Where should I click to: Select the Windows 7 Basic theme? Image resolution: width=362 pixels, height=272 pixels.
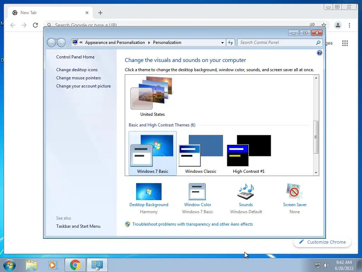(153, 153)
